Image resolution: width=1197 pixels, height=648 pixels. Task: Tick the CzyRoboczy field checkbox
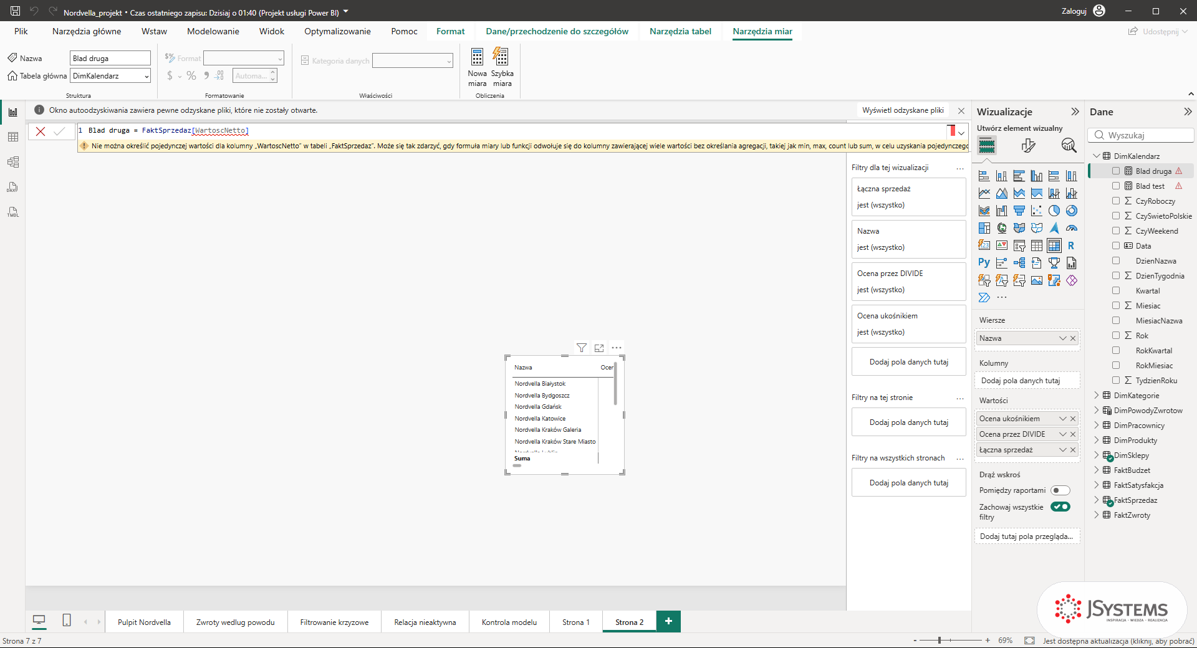click(1116, 201)
